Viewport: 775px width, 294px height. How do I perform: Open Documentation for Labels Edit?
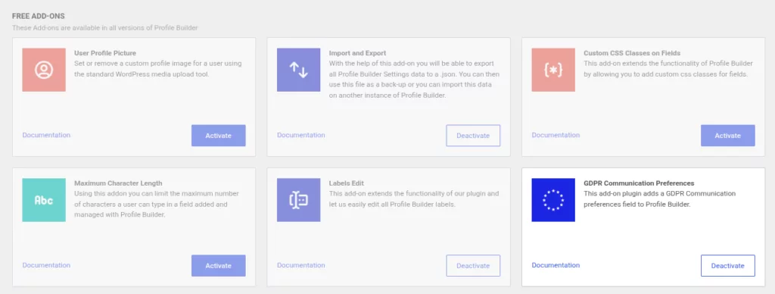[301, 265]
